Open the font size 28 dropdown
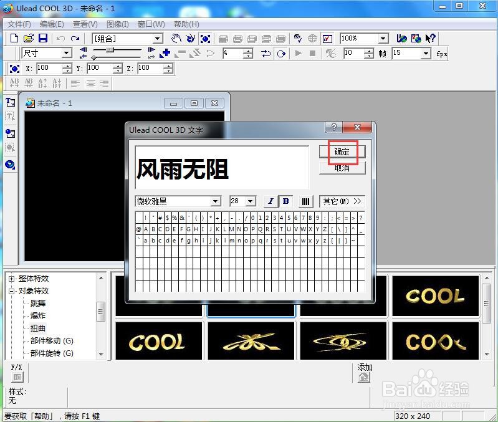This screenshot has width=498, height=422. 251,201
